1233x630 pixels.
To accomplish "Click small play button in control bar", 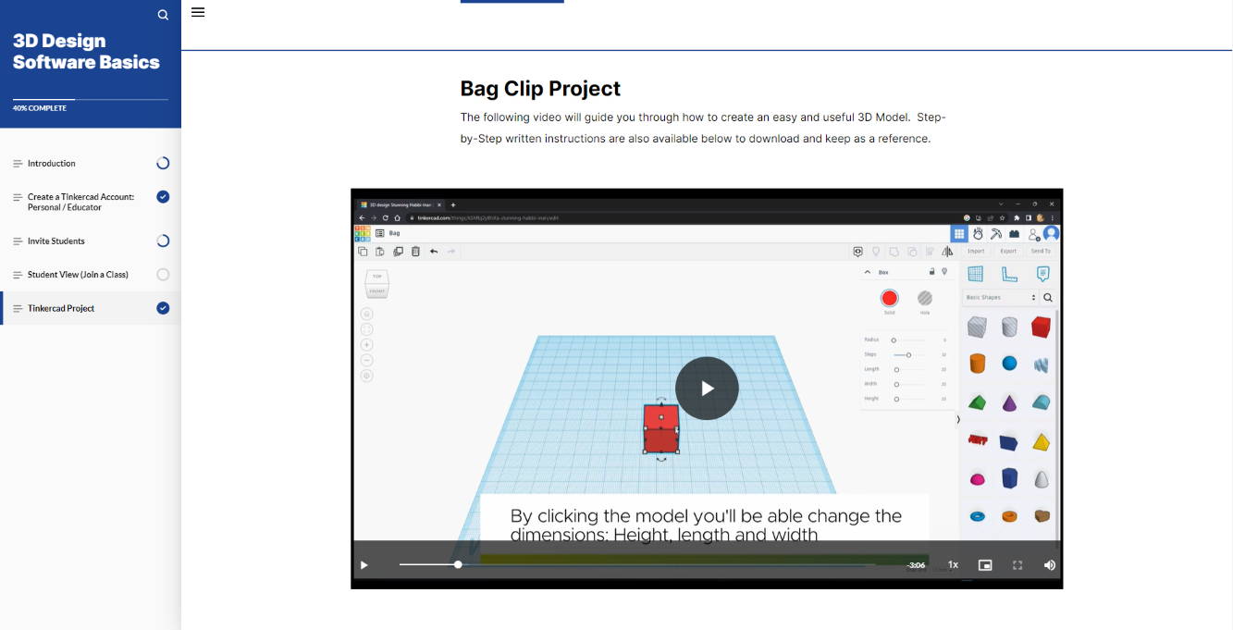I will pos(364,565).
